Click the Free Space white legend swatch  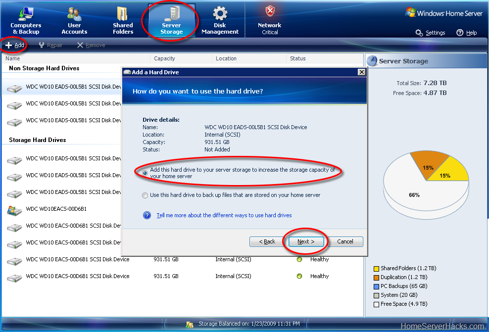(x=377, y=304)
